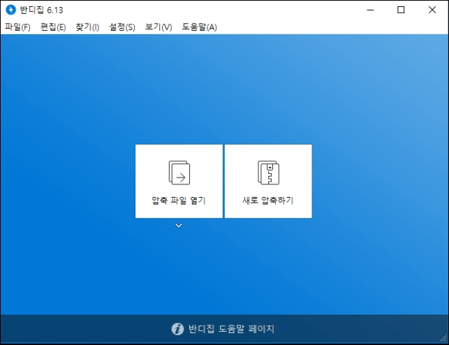Open the 파일(F) menu

(x=17, y=27)
